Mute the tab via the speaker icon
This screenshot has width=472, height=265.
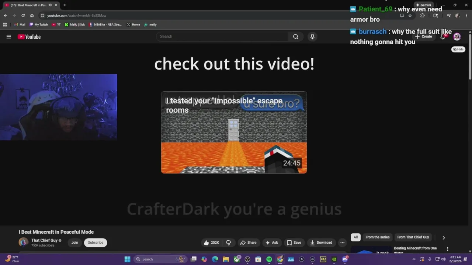pyautogui.click(x=50, y=5)
